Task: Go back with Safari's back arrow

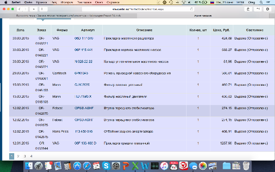Action: (x=19, y=9)
